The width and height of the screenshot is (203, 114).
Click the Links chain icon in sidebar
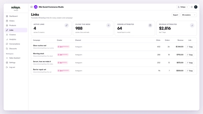(7, 30)
